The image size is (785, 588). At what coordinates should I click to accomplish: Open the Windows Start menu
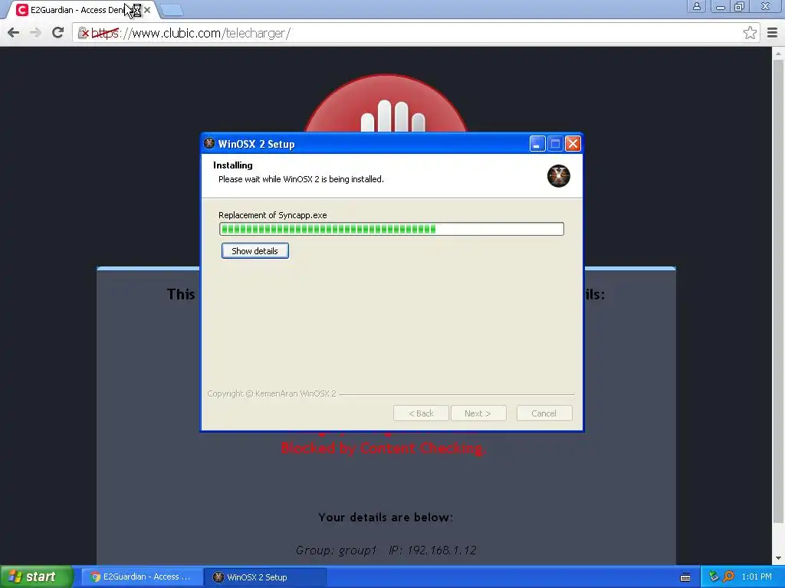click(x=36, y=577)
